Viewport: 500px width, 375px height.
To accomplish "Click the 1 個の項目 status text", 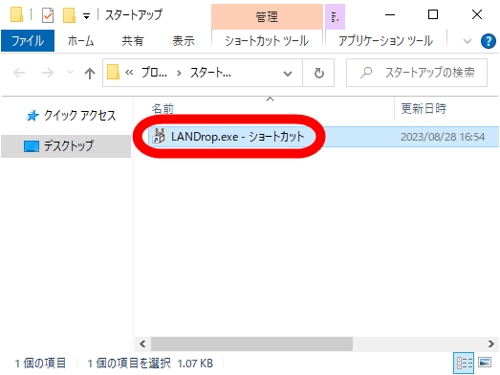I will point(40,364).
